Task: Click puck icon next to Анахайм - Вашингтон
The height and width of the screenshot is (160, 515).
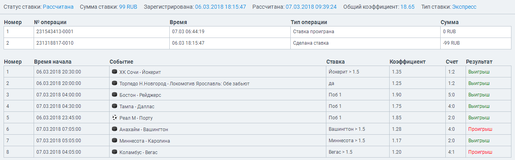Action: (115, 129)
